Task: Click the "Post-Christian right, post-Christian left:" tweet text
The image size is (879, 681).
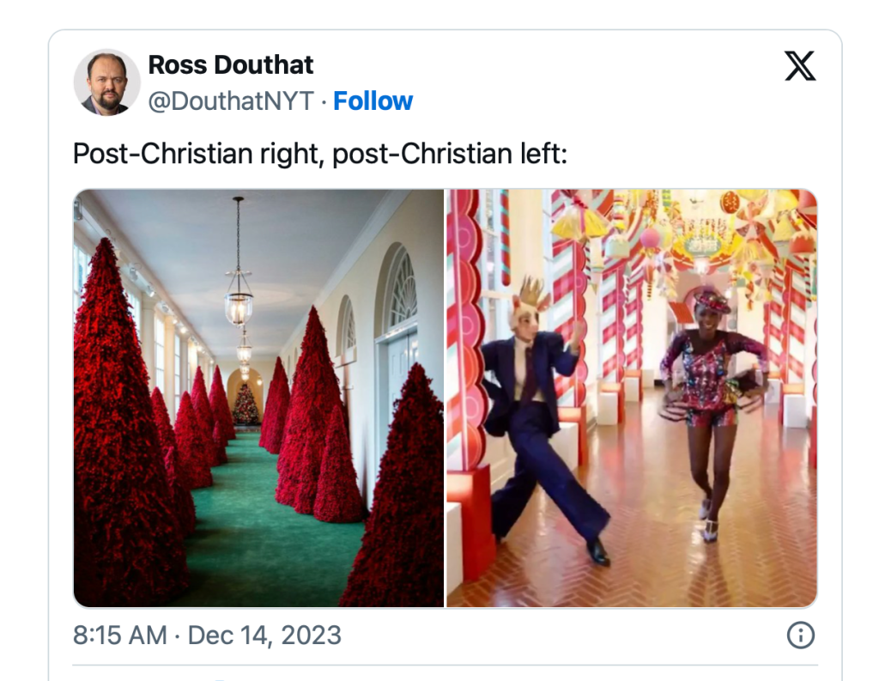Action: 321,154
